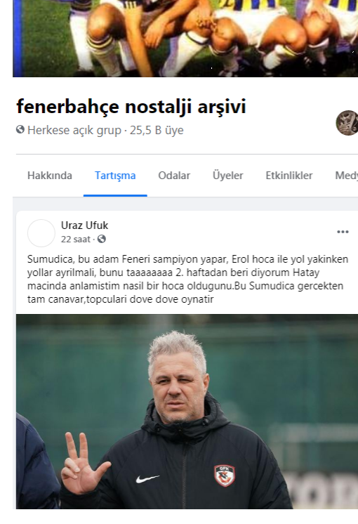The height and width of the screenshot is (524, 358).
Task: Click the globe icon beside 22 saat
Action: pos(102,240)
